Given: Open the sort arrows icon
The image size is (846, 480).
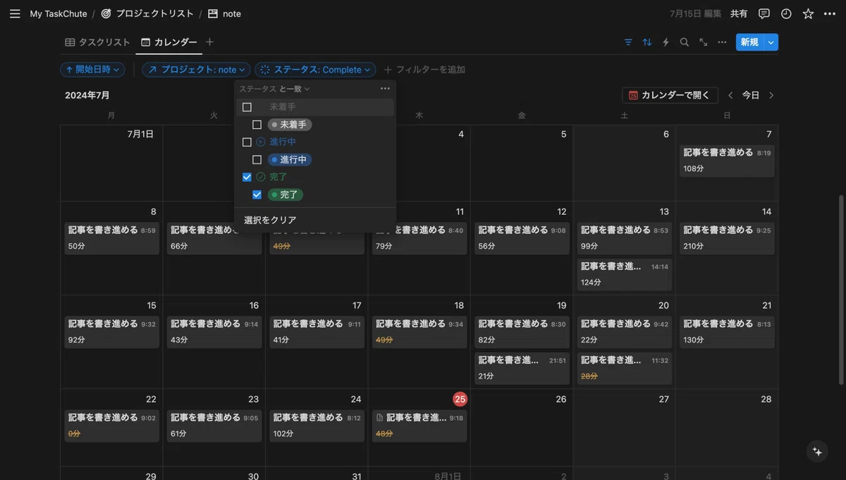Looking at the screenshot, I should [x=647, y=42].
